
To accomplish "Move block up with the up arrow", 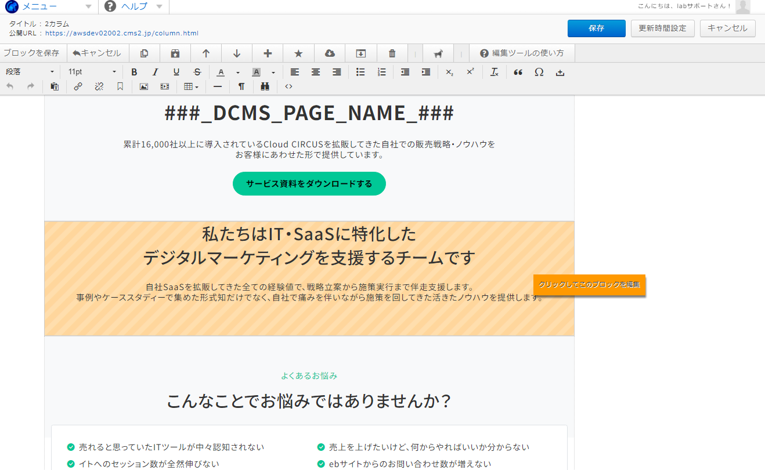I will 205,53.
